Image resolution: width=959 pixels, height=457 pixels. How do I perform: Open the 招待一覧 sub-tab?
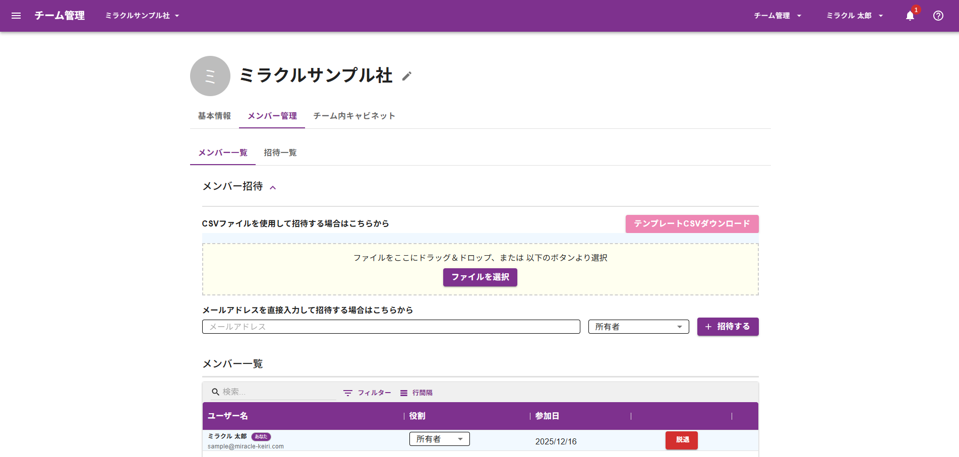pos(280,153)
